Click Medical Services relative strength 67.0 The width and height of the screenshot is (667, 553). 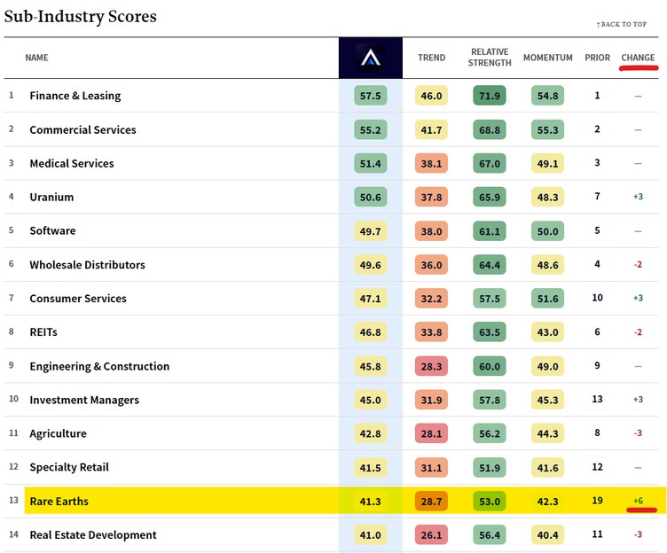490,164
